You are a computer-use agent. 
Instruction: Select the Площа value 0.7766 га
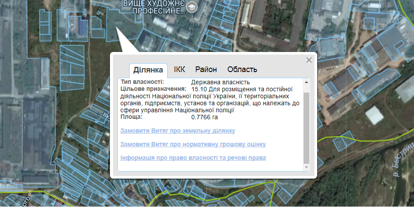[x=204, y=117]
